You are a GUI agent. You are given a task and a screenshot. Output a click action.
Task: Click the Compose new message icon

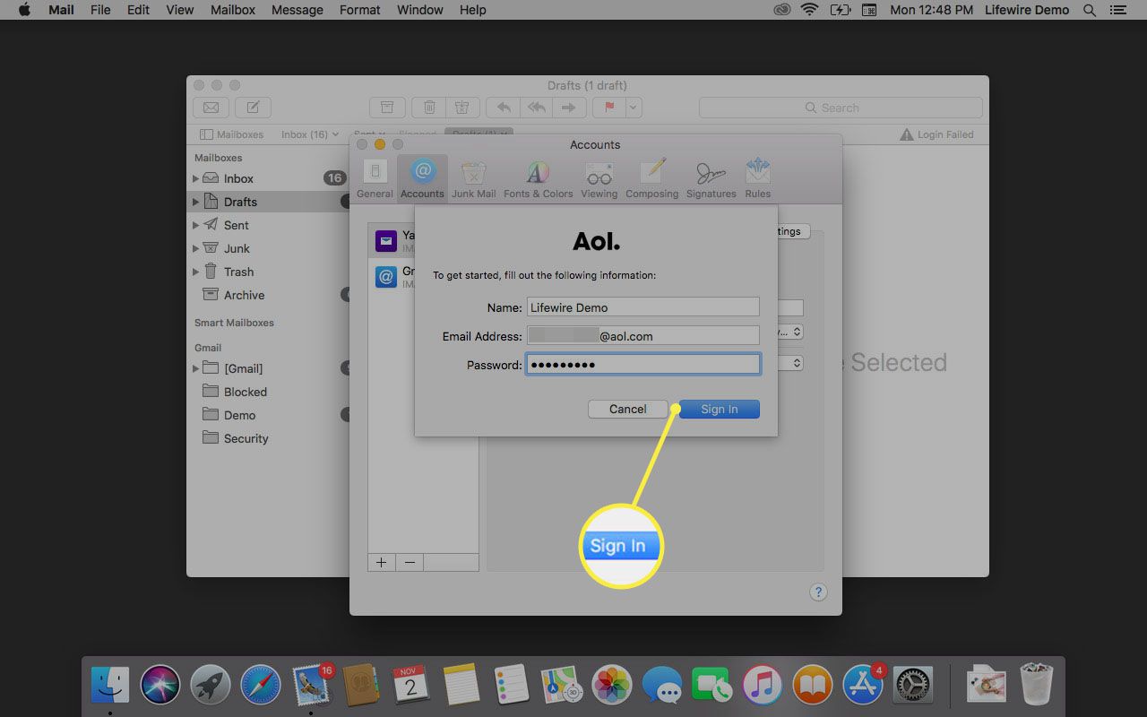coord(254,108)
